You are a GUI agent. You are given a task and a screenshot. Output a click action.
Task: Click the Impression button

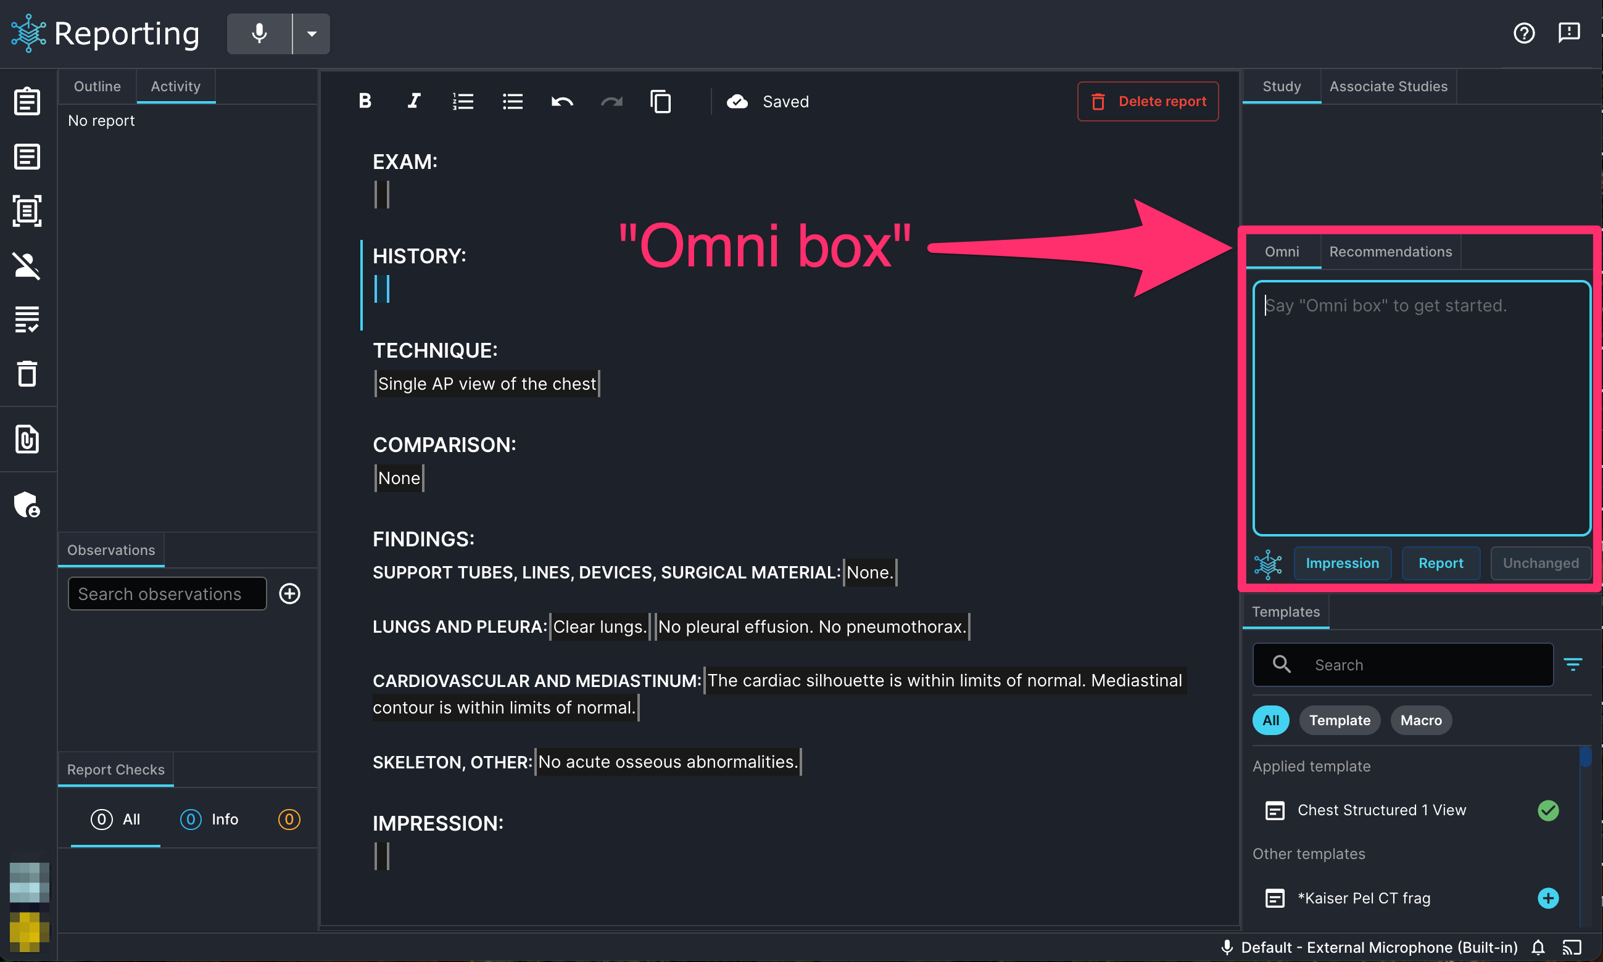point(1343,564)
